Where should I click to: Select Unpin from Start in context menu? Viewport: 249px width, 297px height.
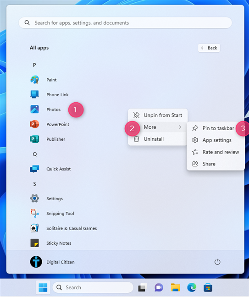(x=158, y=115)
